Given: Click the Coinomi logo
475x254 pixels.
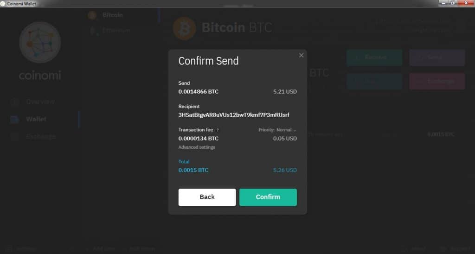Looking at the screenshot, I should tap(40, 42).
